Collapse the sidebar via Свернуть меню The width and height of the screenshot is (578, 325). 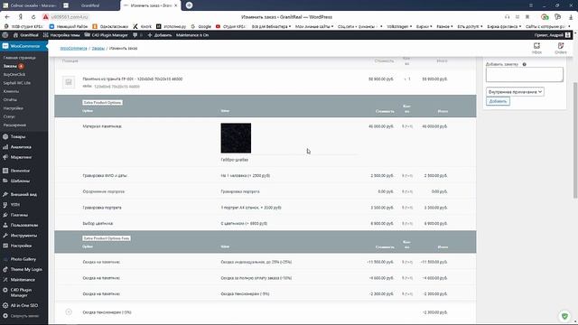coord(24,316)
